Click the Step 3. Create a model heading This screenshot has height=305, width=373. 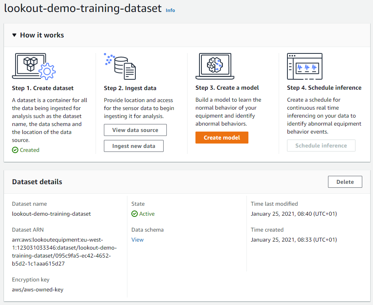227,88
